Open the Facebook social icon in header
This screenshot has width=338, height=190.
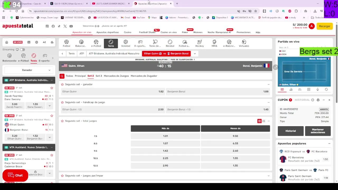53,26
